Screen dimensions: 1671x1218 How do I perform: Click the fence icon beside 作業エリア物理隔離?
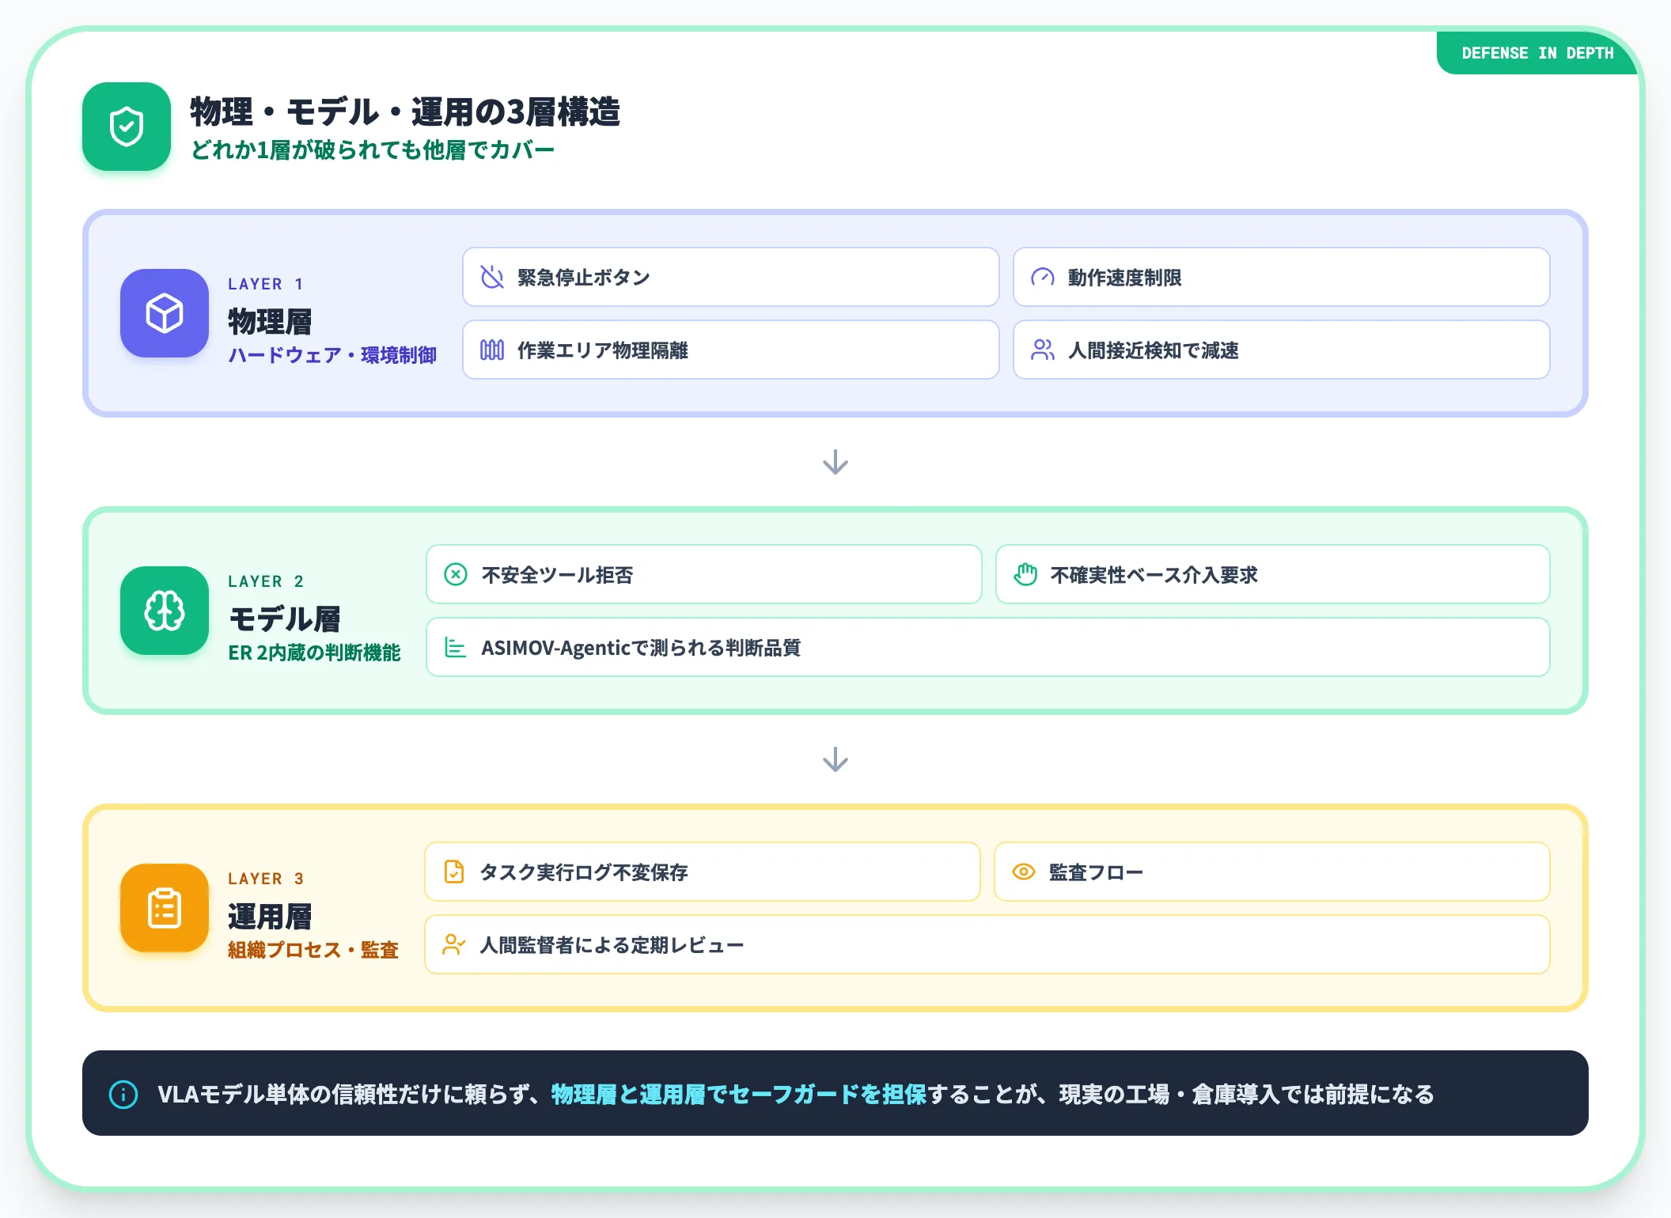[492, 350]
